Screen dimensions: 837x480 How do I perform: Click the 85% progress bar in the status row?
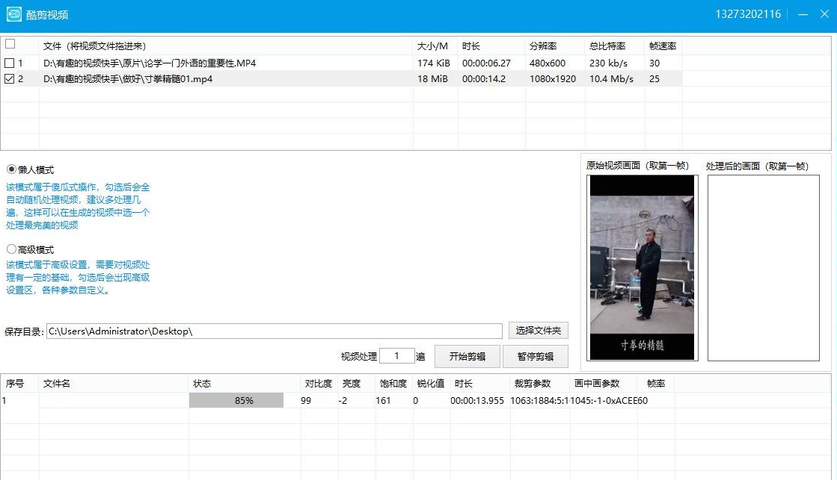236,400
